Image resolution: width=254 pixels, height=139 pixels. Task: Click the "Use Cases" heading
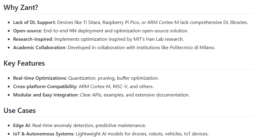point(20,110)
